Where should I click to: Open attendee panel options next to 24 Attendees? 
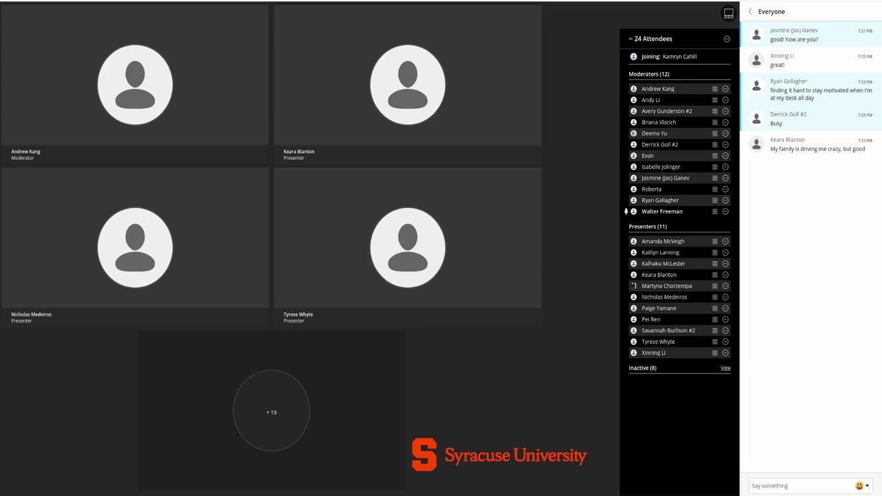pos(726,39)
